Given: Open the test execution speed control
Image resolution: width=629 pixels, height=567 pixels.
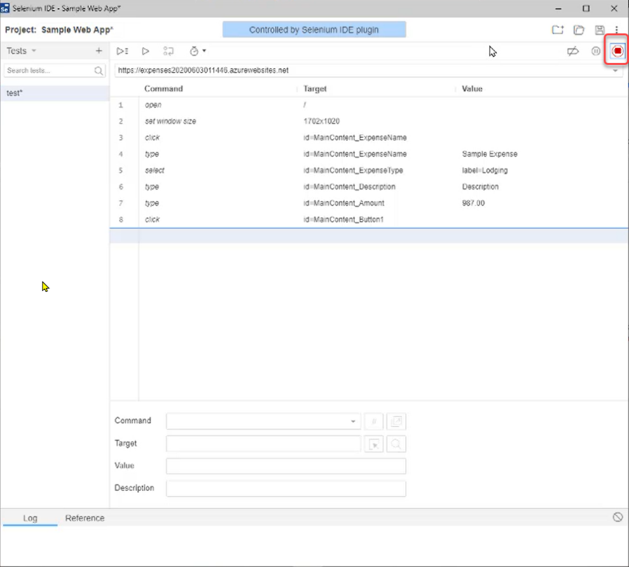Looking at the screenshot, I should pyautogui.click(x=197, y=51).
